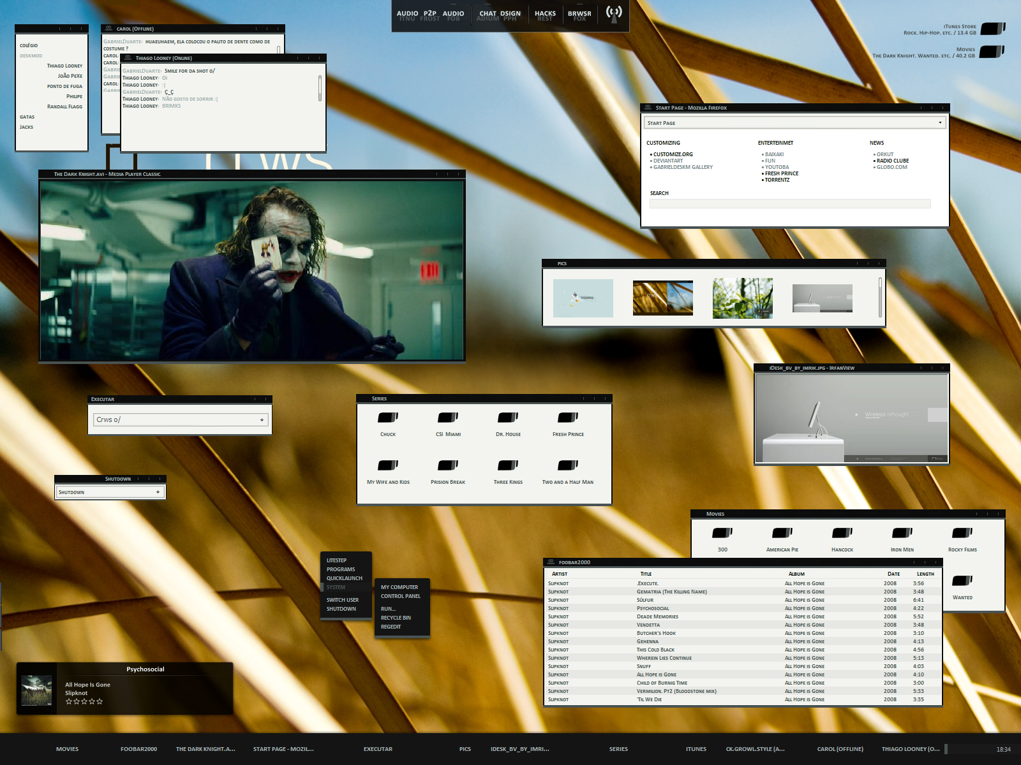
Task: Expand the Executar command dropdown arrow
Action: tap(262, 420)
